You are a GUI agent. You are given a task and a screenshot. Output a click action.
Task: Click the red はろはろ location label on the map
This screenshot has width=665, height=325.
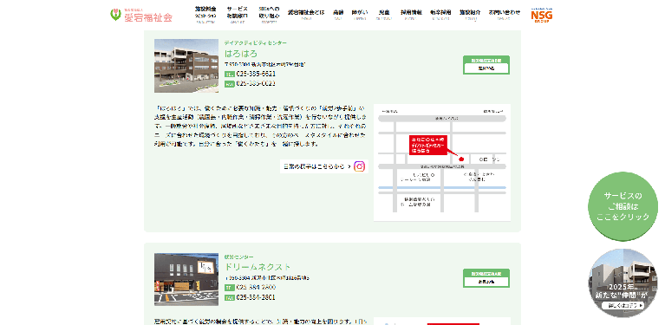428,145
